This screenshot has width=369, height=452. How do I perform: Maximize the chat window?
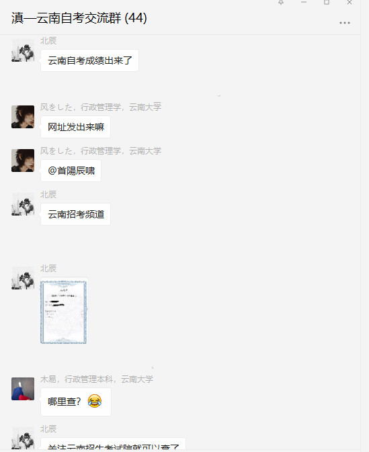(x=326, y=2)
